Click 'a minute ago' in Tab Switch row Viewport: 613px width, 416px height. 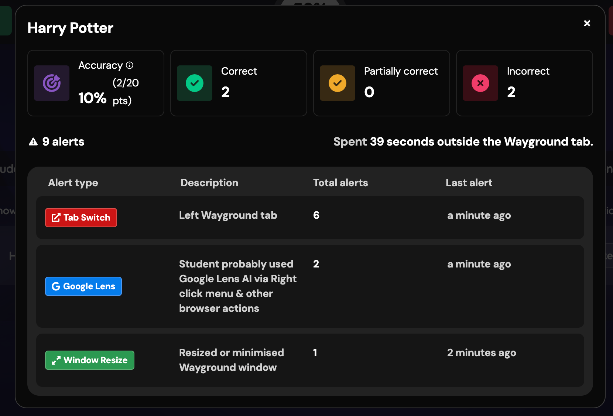click(479, 215)
